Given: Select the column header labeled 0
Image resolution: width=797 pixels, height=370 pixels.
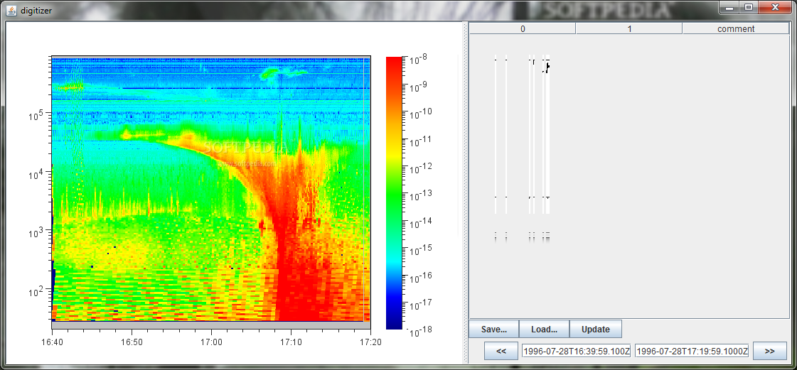Looking at the screenshot, I should point(523,29).
